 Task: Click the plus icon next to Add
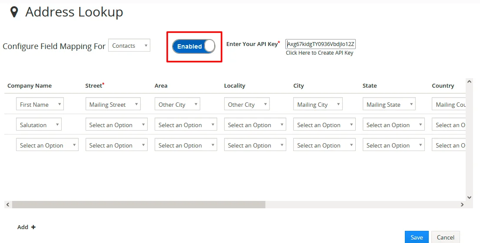pos(33,227)
